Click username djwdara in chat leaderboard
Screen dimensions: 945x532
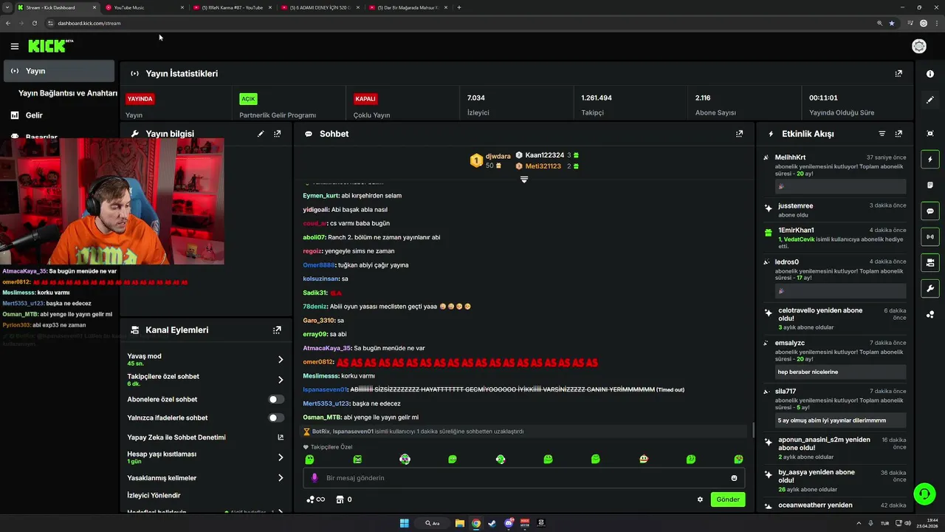point(498,157)
